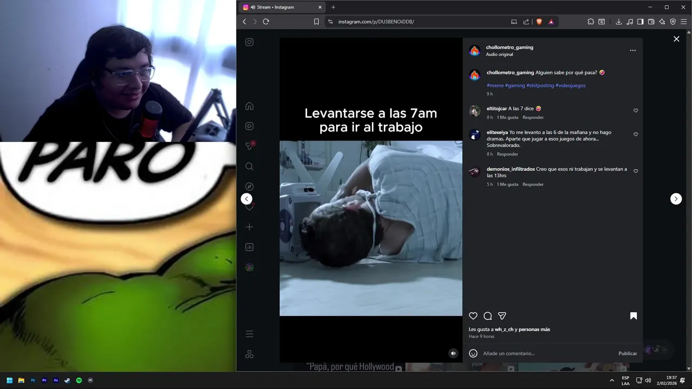The height and width of the screenshot is (389, 692).
Task: View likes on eltitojcar's comment
Action: coord(508,117)
